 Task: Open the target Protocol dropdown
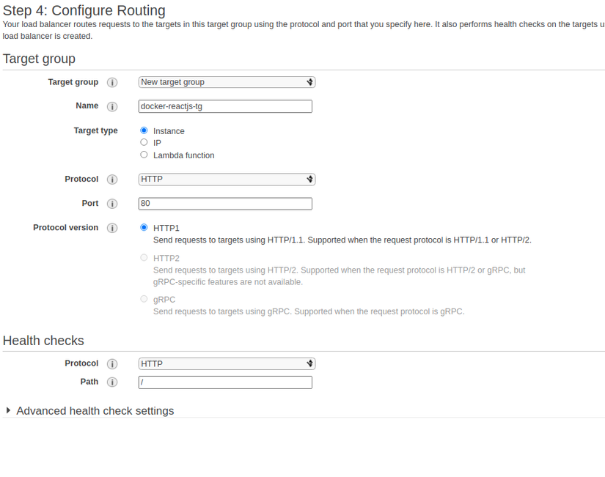[x=227, y=179]
